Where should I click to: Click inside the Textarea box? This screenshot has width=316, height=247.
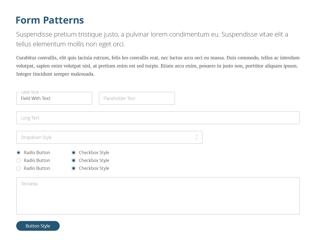coord(158,196)
